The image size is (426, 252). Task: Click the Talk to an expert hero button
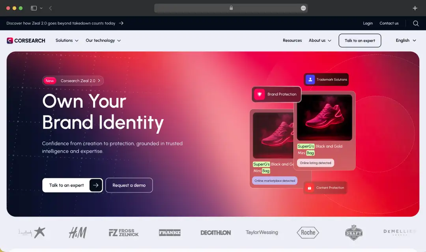coord(73,185)
